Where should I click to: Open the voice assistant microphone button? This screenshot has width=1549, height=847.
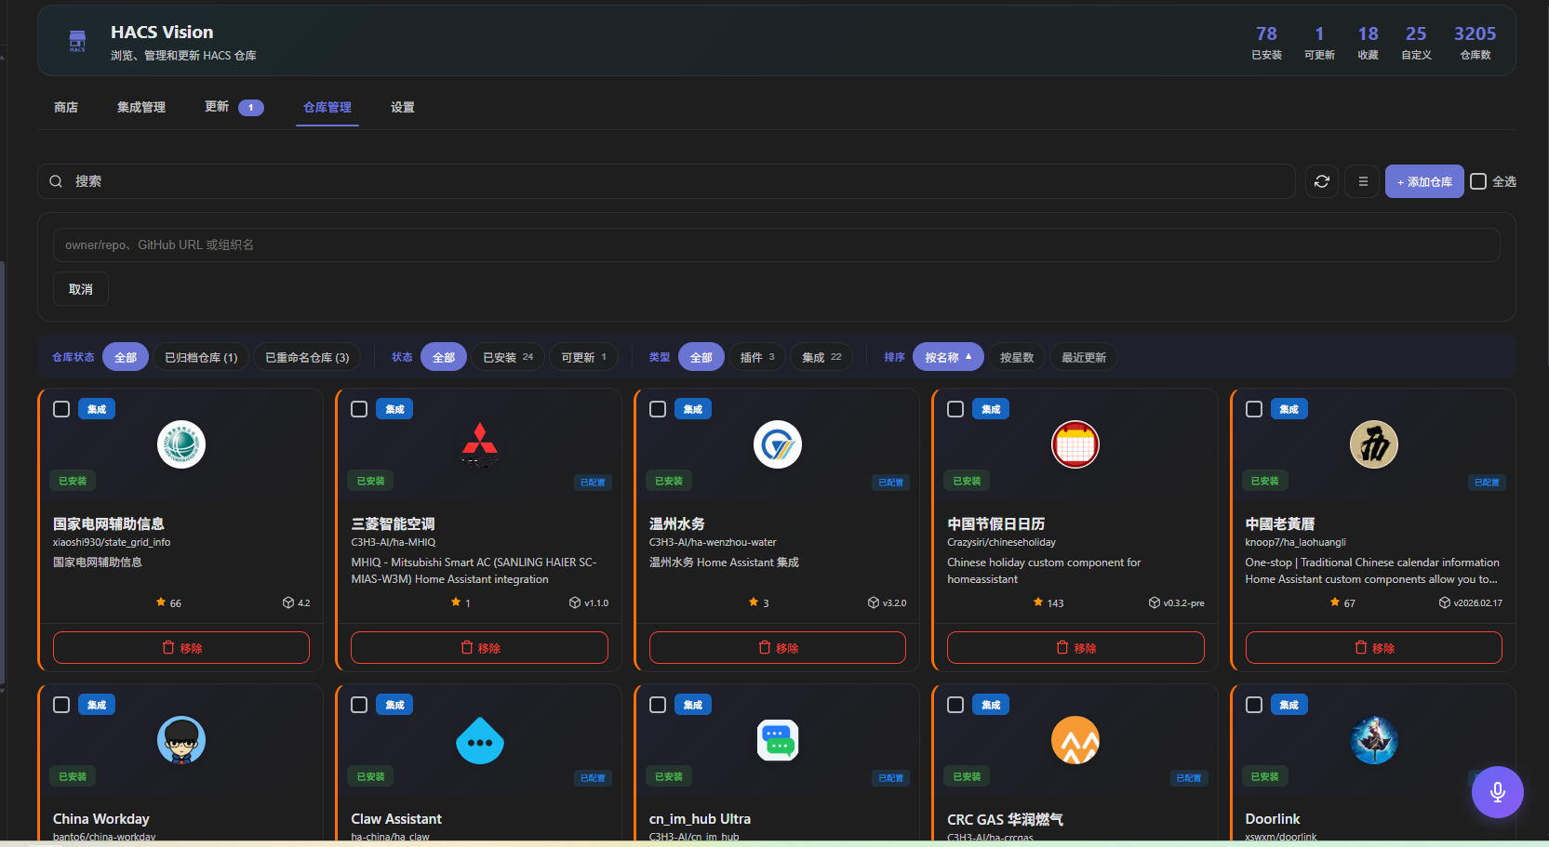1497,791
